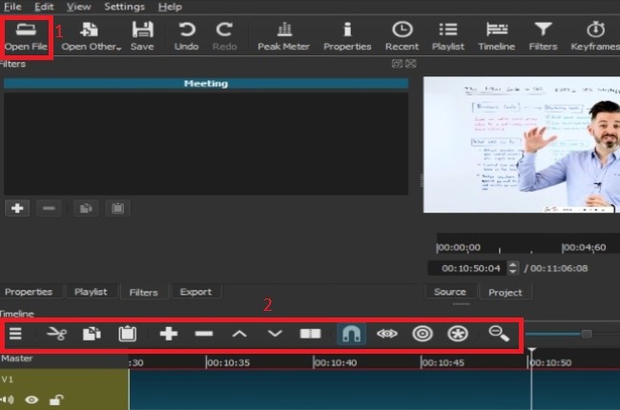Image resolution: width=620 pixels, height=410 pixels.
Task: Toggle ripple all tracks
Action: click(x=458, y=334)
